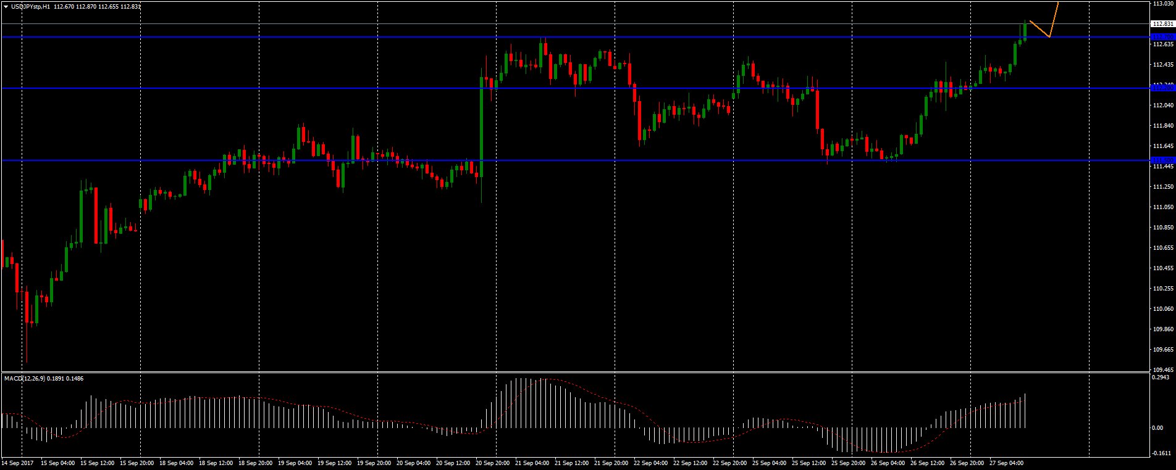Click the 15 Sep 20:00 time label
Viewport: 1176px width, 470px height.
point(137,463)
